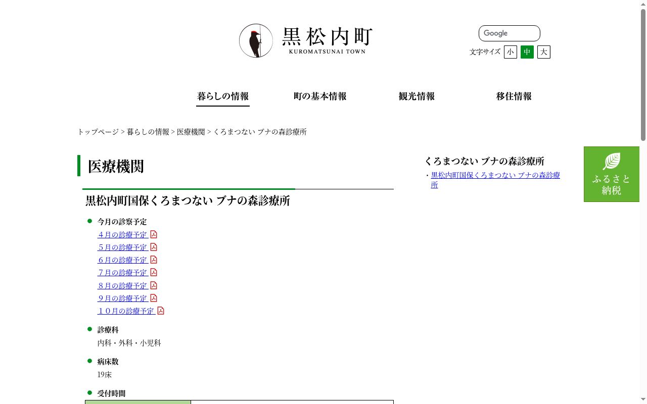
Task: Open PDF icon beside 8月の診療予定
Action: pyautogui.click(x=154, y=285)
